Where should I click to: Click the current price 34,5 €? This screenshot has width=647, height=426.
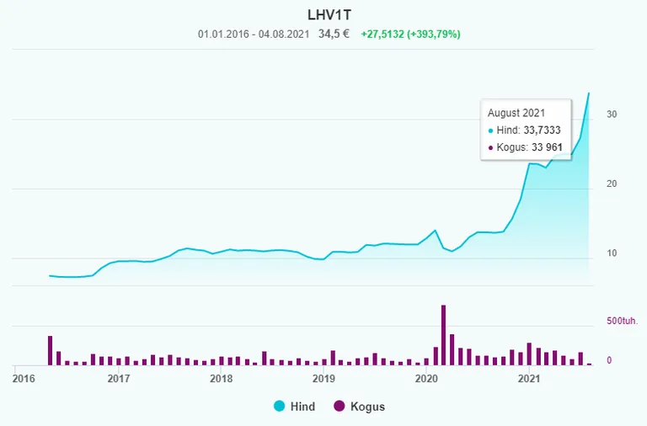[x=334, y=34]
